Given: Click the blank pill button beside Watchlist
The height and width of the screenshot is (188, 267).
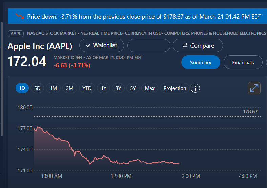Looking at the screenshot, I should [x=149, y=45].
